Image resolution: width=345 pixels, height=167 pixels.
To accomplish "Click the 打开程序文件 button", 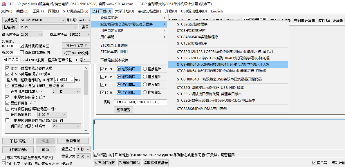I will coord(76,46).
